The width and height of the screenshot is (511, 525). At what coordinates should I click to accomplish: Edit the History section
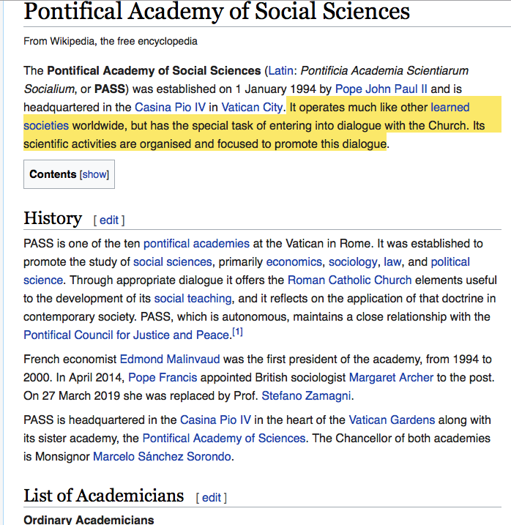[108, 220]
